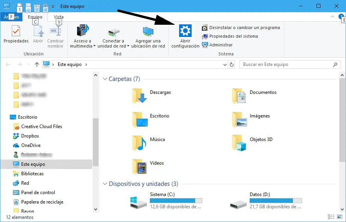
Task: Switch to the Vista ribbon tab
Action: pyautogui.click(x=59, y=17)
